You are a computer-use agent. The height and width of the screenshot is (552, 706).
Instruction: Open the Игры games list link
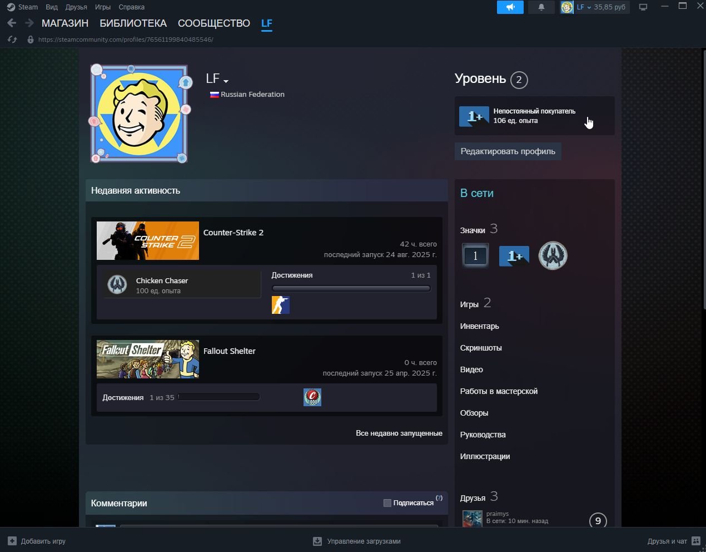click(469, 304)
